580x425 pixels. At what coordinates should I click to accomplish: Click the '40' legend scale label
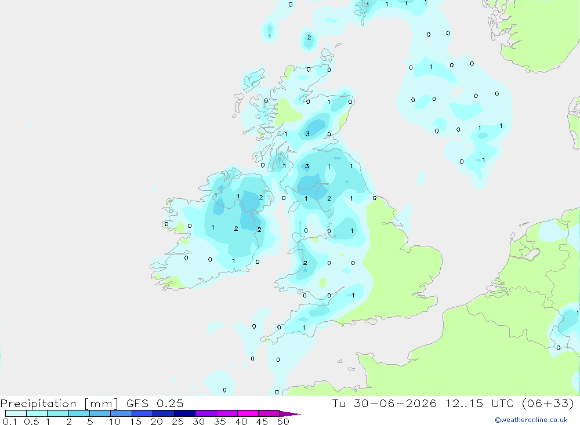click(241, 422)
